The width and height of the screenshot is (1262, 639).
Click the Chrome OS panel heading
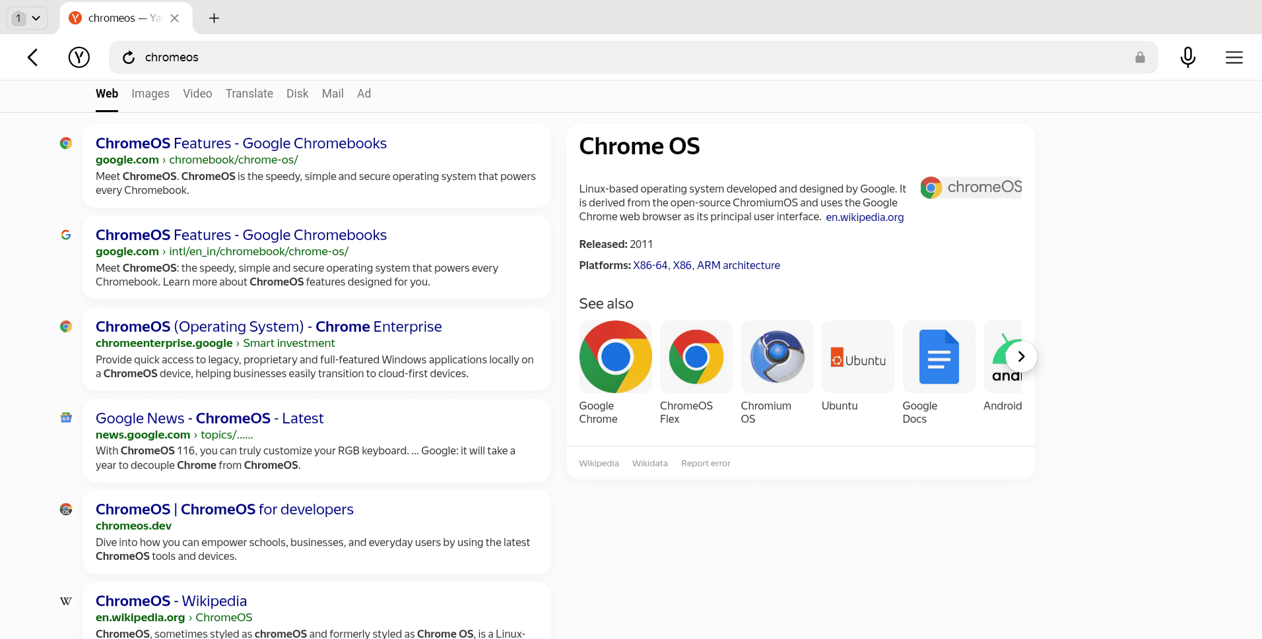point(640,146)
